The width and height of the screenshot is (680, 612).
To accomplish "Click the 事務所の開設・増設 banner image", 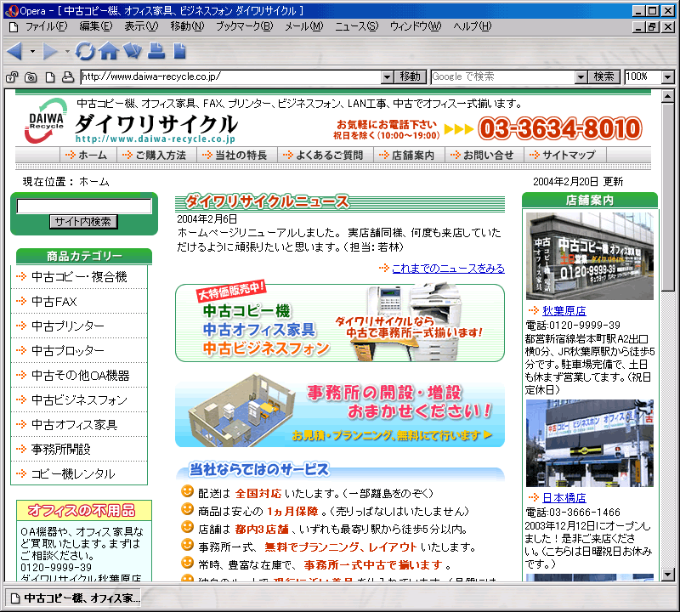I will (340, 411).
